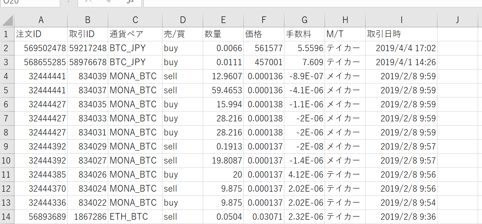Click the date cell 2019/4/1 14:26
The image size is (482, 224).
coord(401,62)
